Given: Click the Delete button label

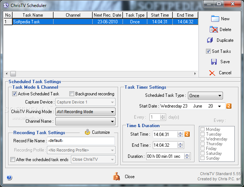Looking at the screenshot, I should pyautogui.click(x=225, y=30).
